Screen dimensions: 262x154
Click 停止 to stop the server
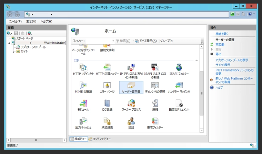[218, 54]
